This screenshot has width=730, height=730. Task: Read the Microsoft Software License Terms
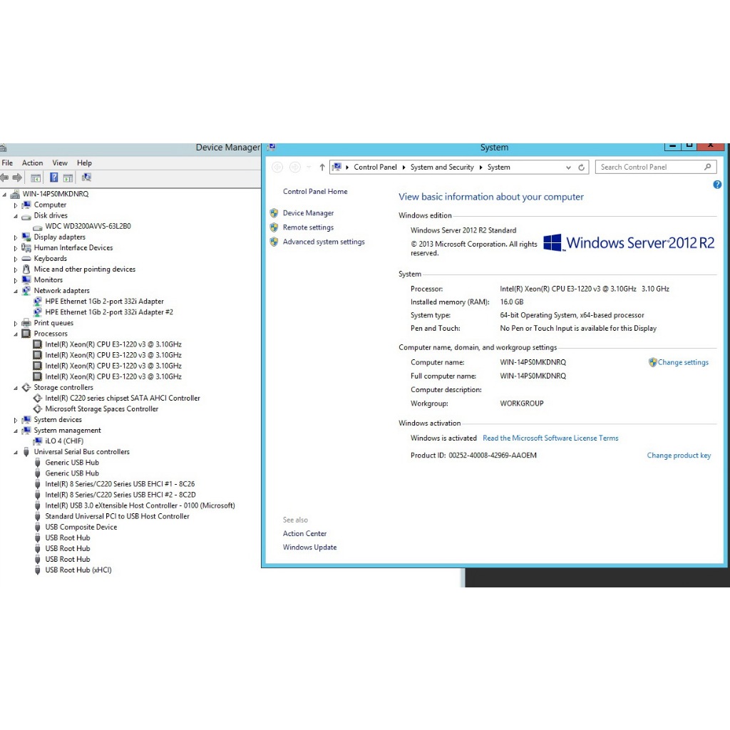click(550, 438)
